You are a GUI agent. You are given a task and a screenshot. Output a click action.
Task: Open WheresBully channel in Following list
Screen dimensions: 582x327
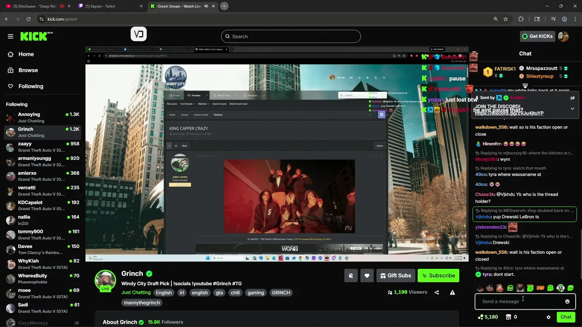(42, 278)
